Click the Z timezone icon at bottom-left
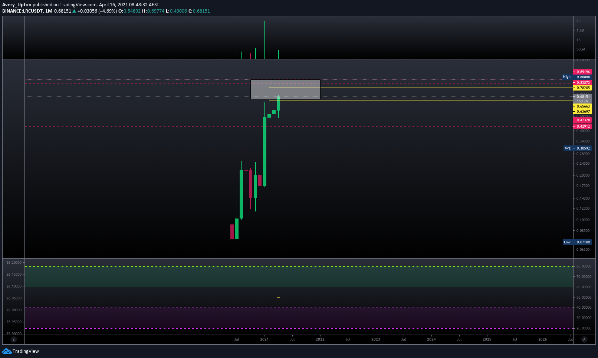 [14, 339]
